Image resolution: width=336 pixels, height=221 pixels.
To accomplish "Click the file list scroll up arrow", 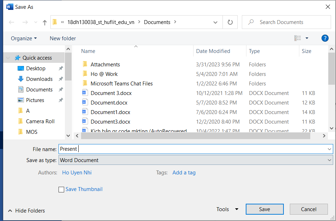I will (x=331, y=49).
